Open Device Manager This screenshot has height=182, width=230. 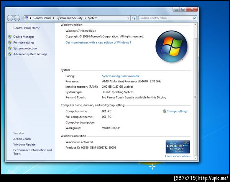tap(24, 37)
